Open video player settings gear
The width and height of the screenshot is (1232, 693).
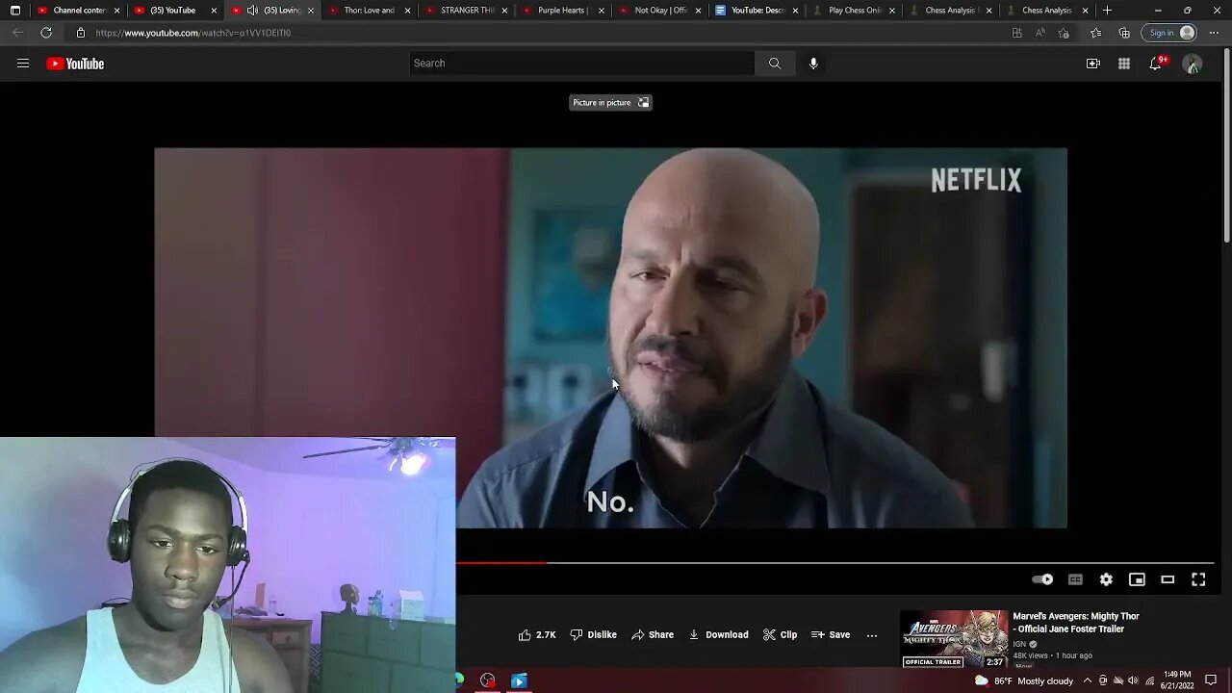[x=1106, y=579]
